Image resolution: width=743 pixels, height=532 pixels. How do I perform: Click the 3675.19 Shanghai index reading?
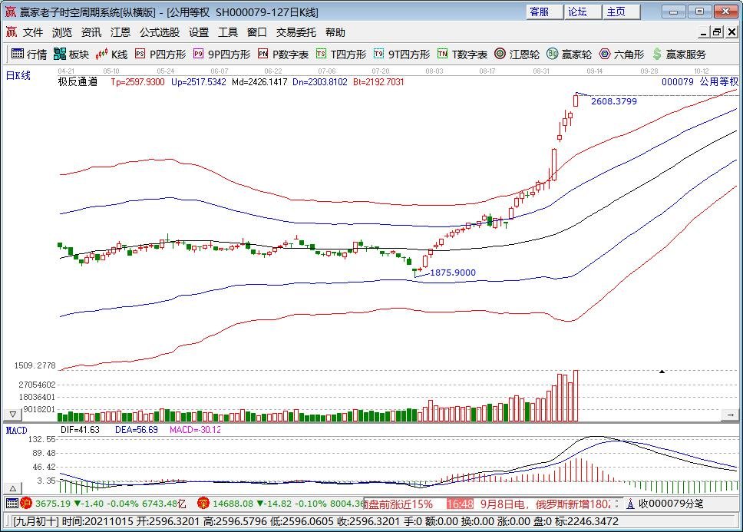click(53, 504)
